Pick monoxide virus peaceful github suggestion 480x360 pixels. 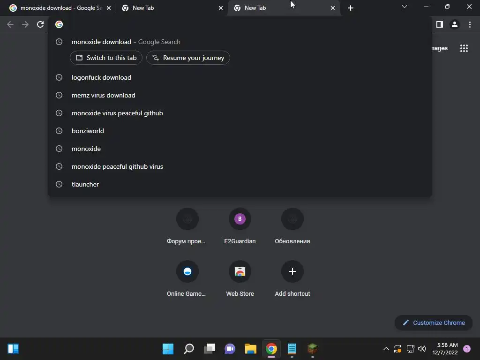tap(240, 113)
